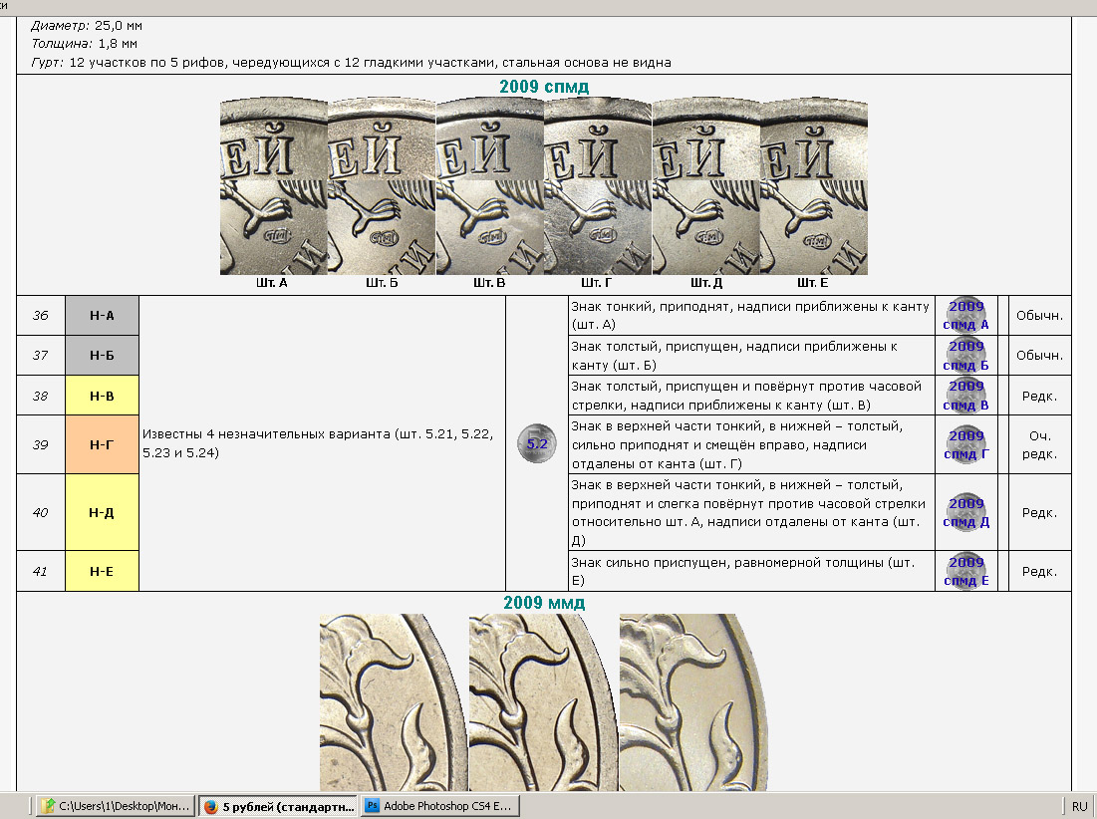Switch to Adobe Photoshop CS4 in taskbar
The height and width of the screenshot is (819, 1097).
point(438,806)
